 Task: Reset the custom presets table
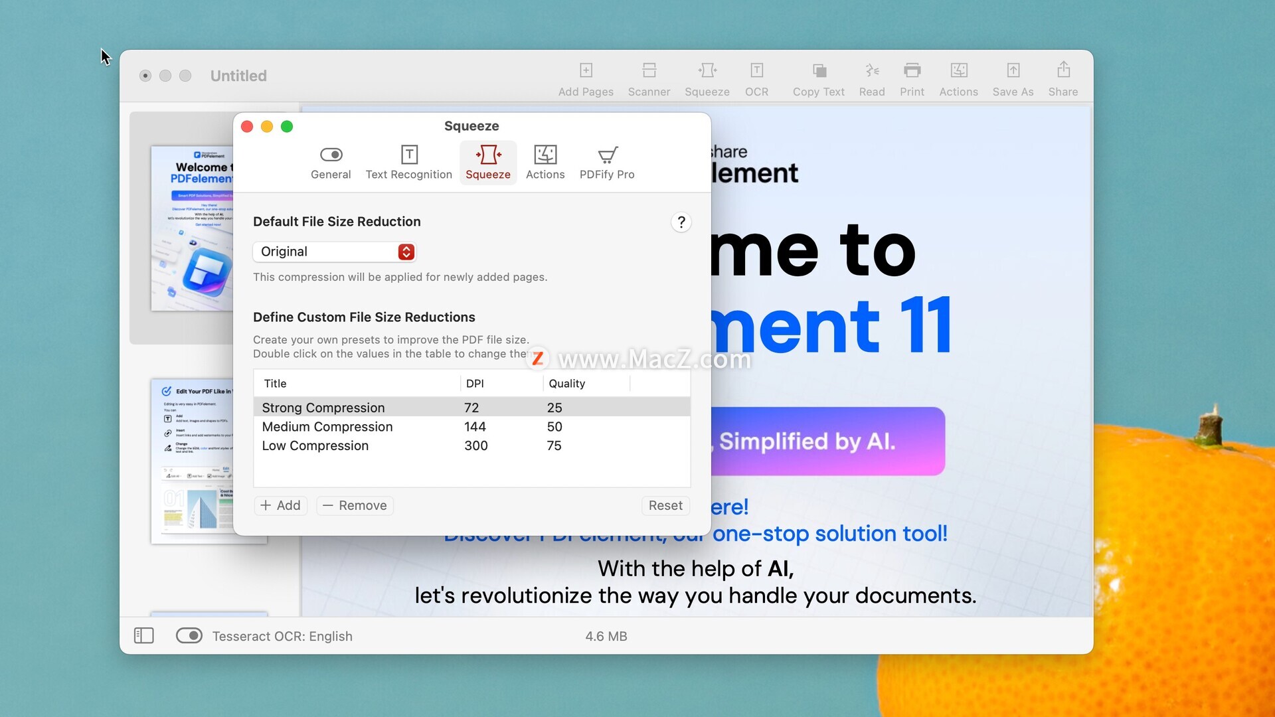point(665,506)
